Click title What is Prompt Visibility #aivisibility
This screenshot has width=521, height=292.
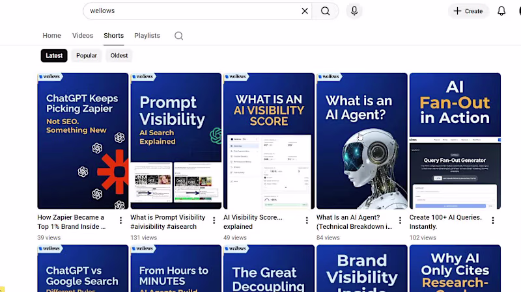coord(167,222)
